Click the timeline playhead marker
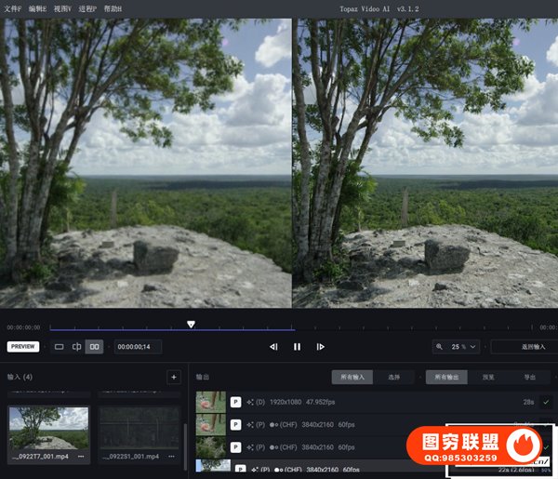This screenshot has width=558, height=479. tap(191, 325)
